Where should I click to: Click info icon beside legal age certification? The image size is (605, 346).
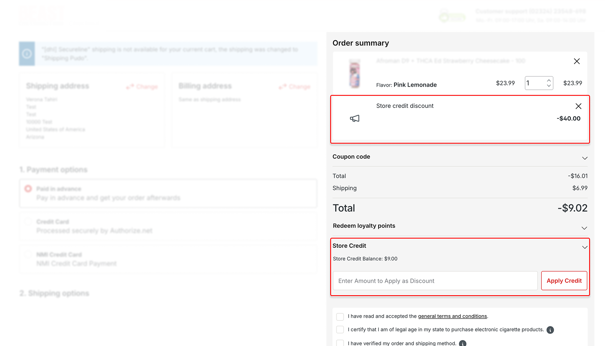point(550,330)
